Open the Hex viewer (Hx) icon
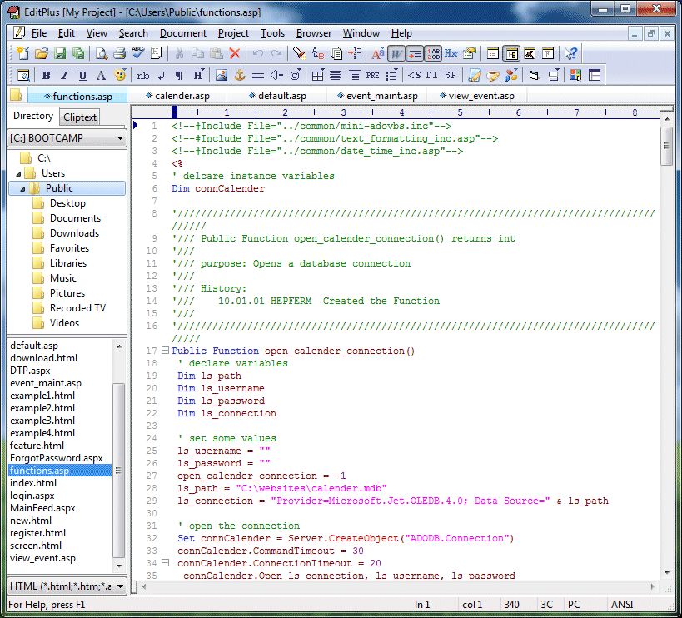 click(x=451, y=53)
